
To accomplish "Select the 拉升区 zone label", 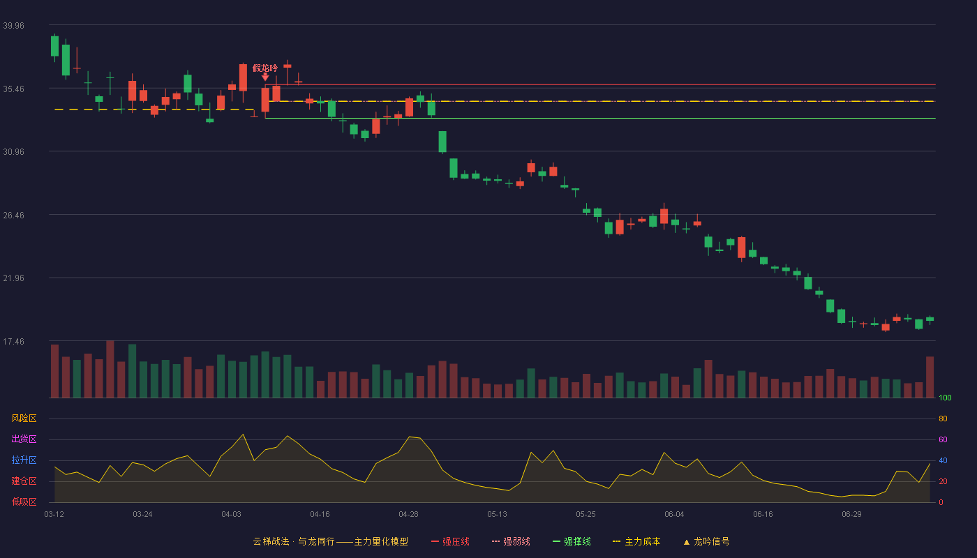I will 24,460.
